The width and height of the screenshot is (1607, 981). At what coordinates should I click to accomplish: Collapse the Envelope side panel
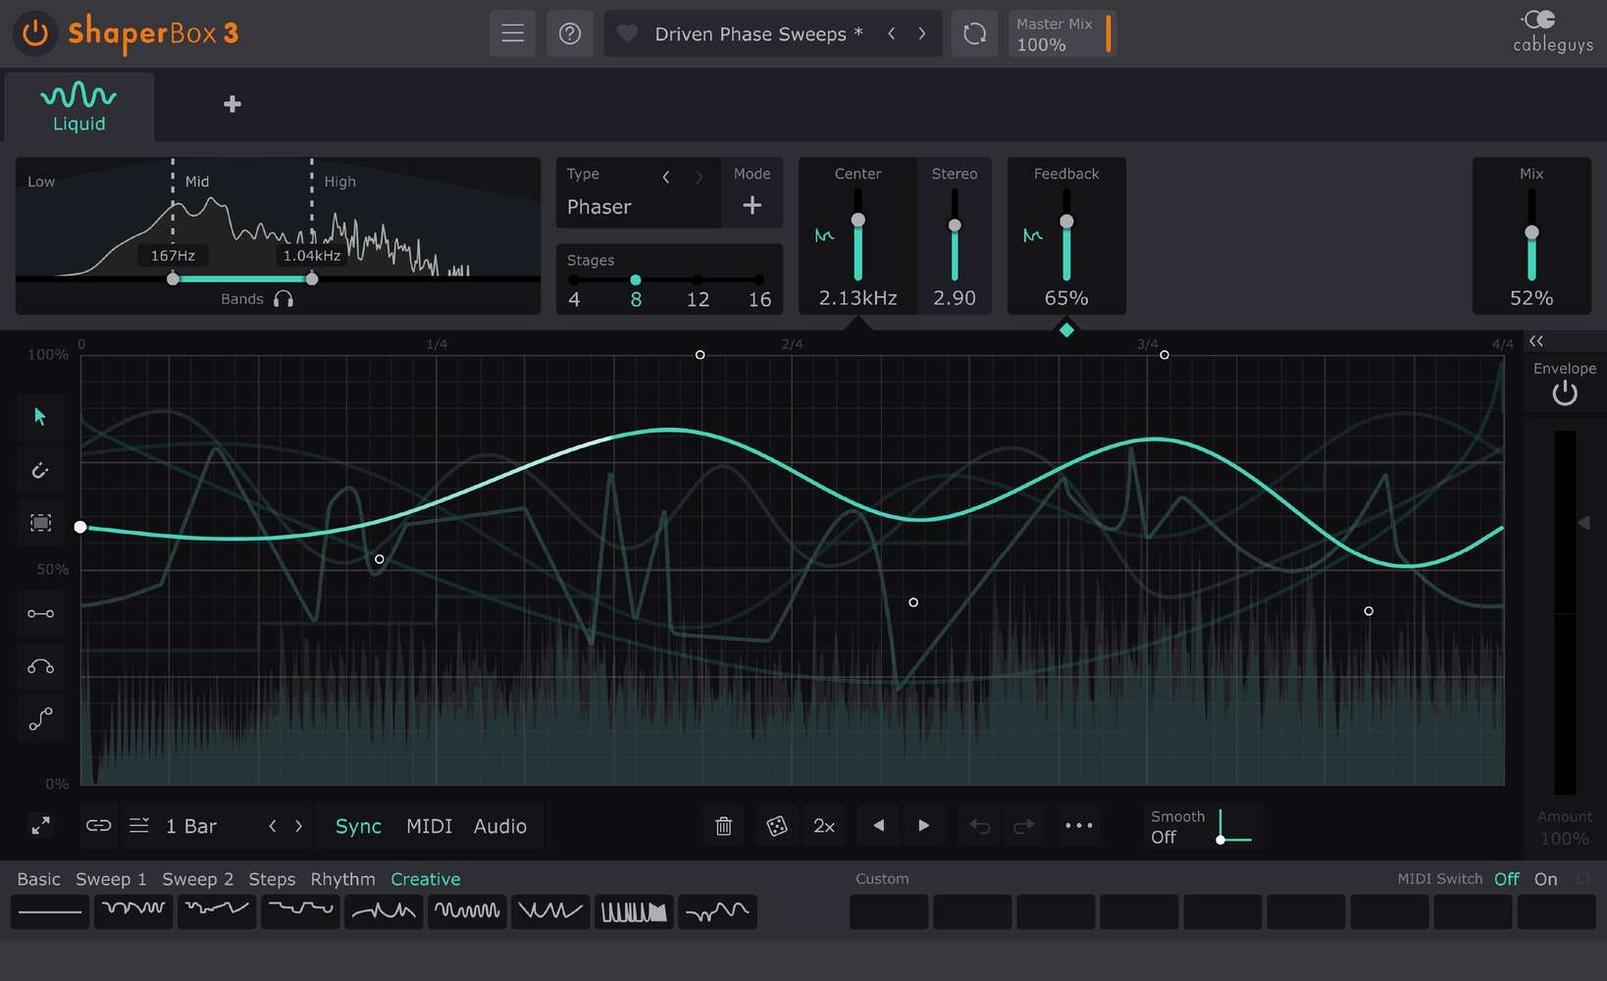point(1535,341)
